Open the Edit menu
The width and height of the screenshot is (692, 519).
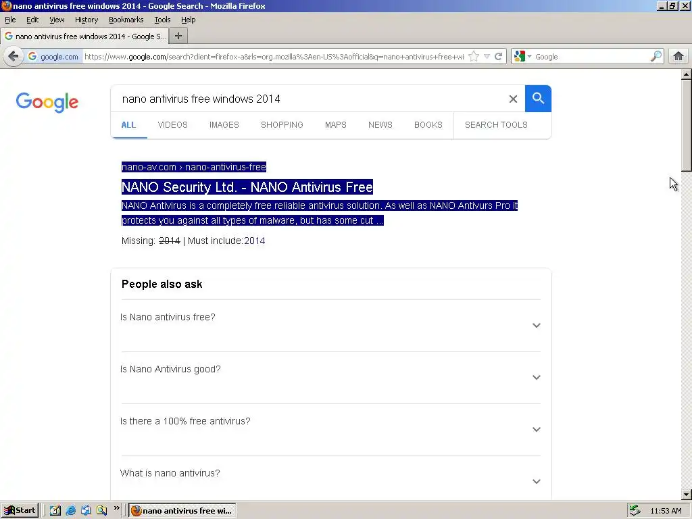click(x=32, y=20)
